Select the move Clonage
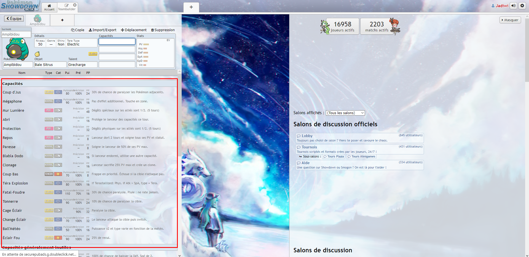Image resolution: width=529 pixels, height=257 pixels. click(x=89, y=165)
